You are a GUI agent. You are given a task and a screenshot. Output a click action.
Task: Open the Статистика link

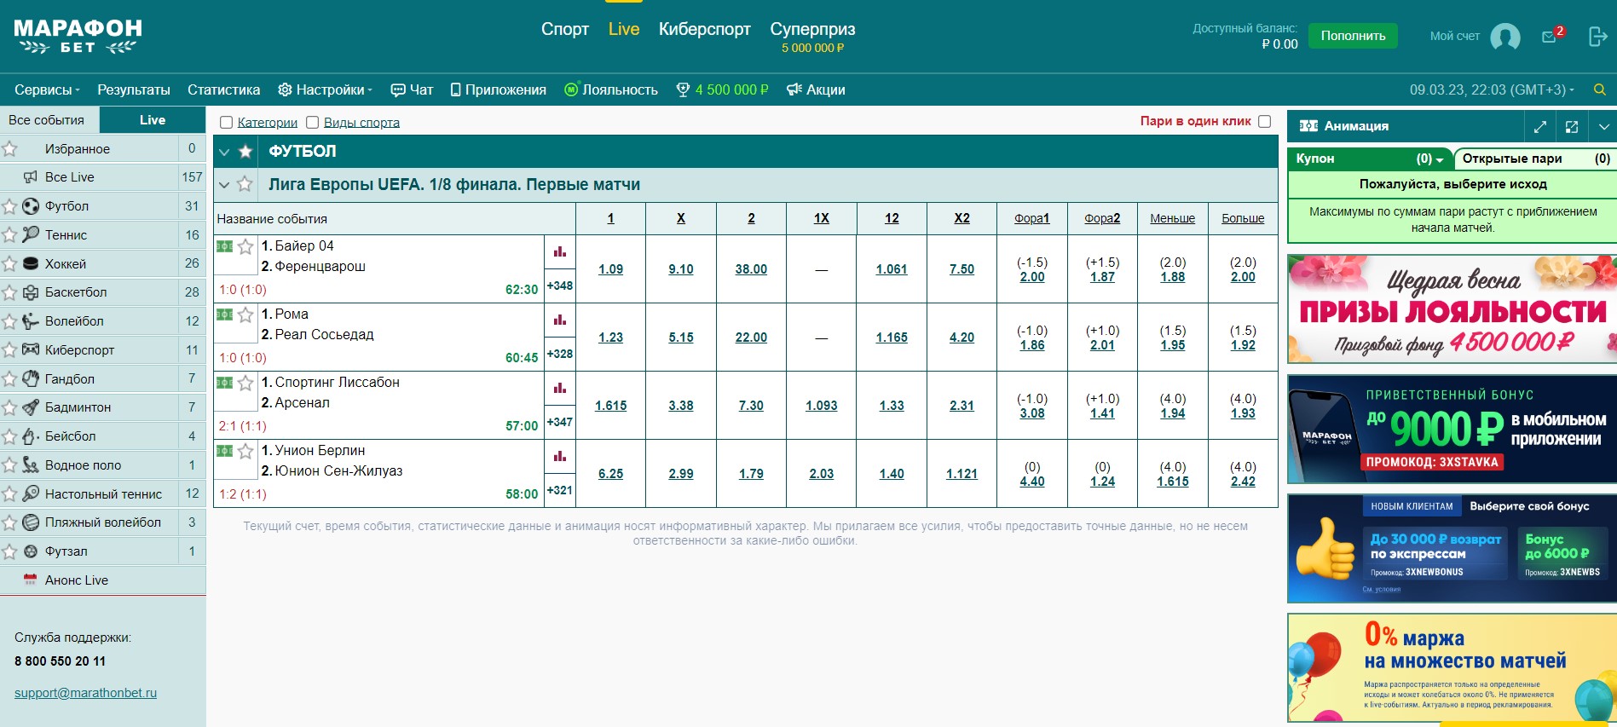[223, 89]
